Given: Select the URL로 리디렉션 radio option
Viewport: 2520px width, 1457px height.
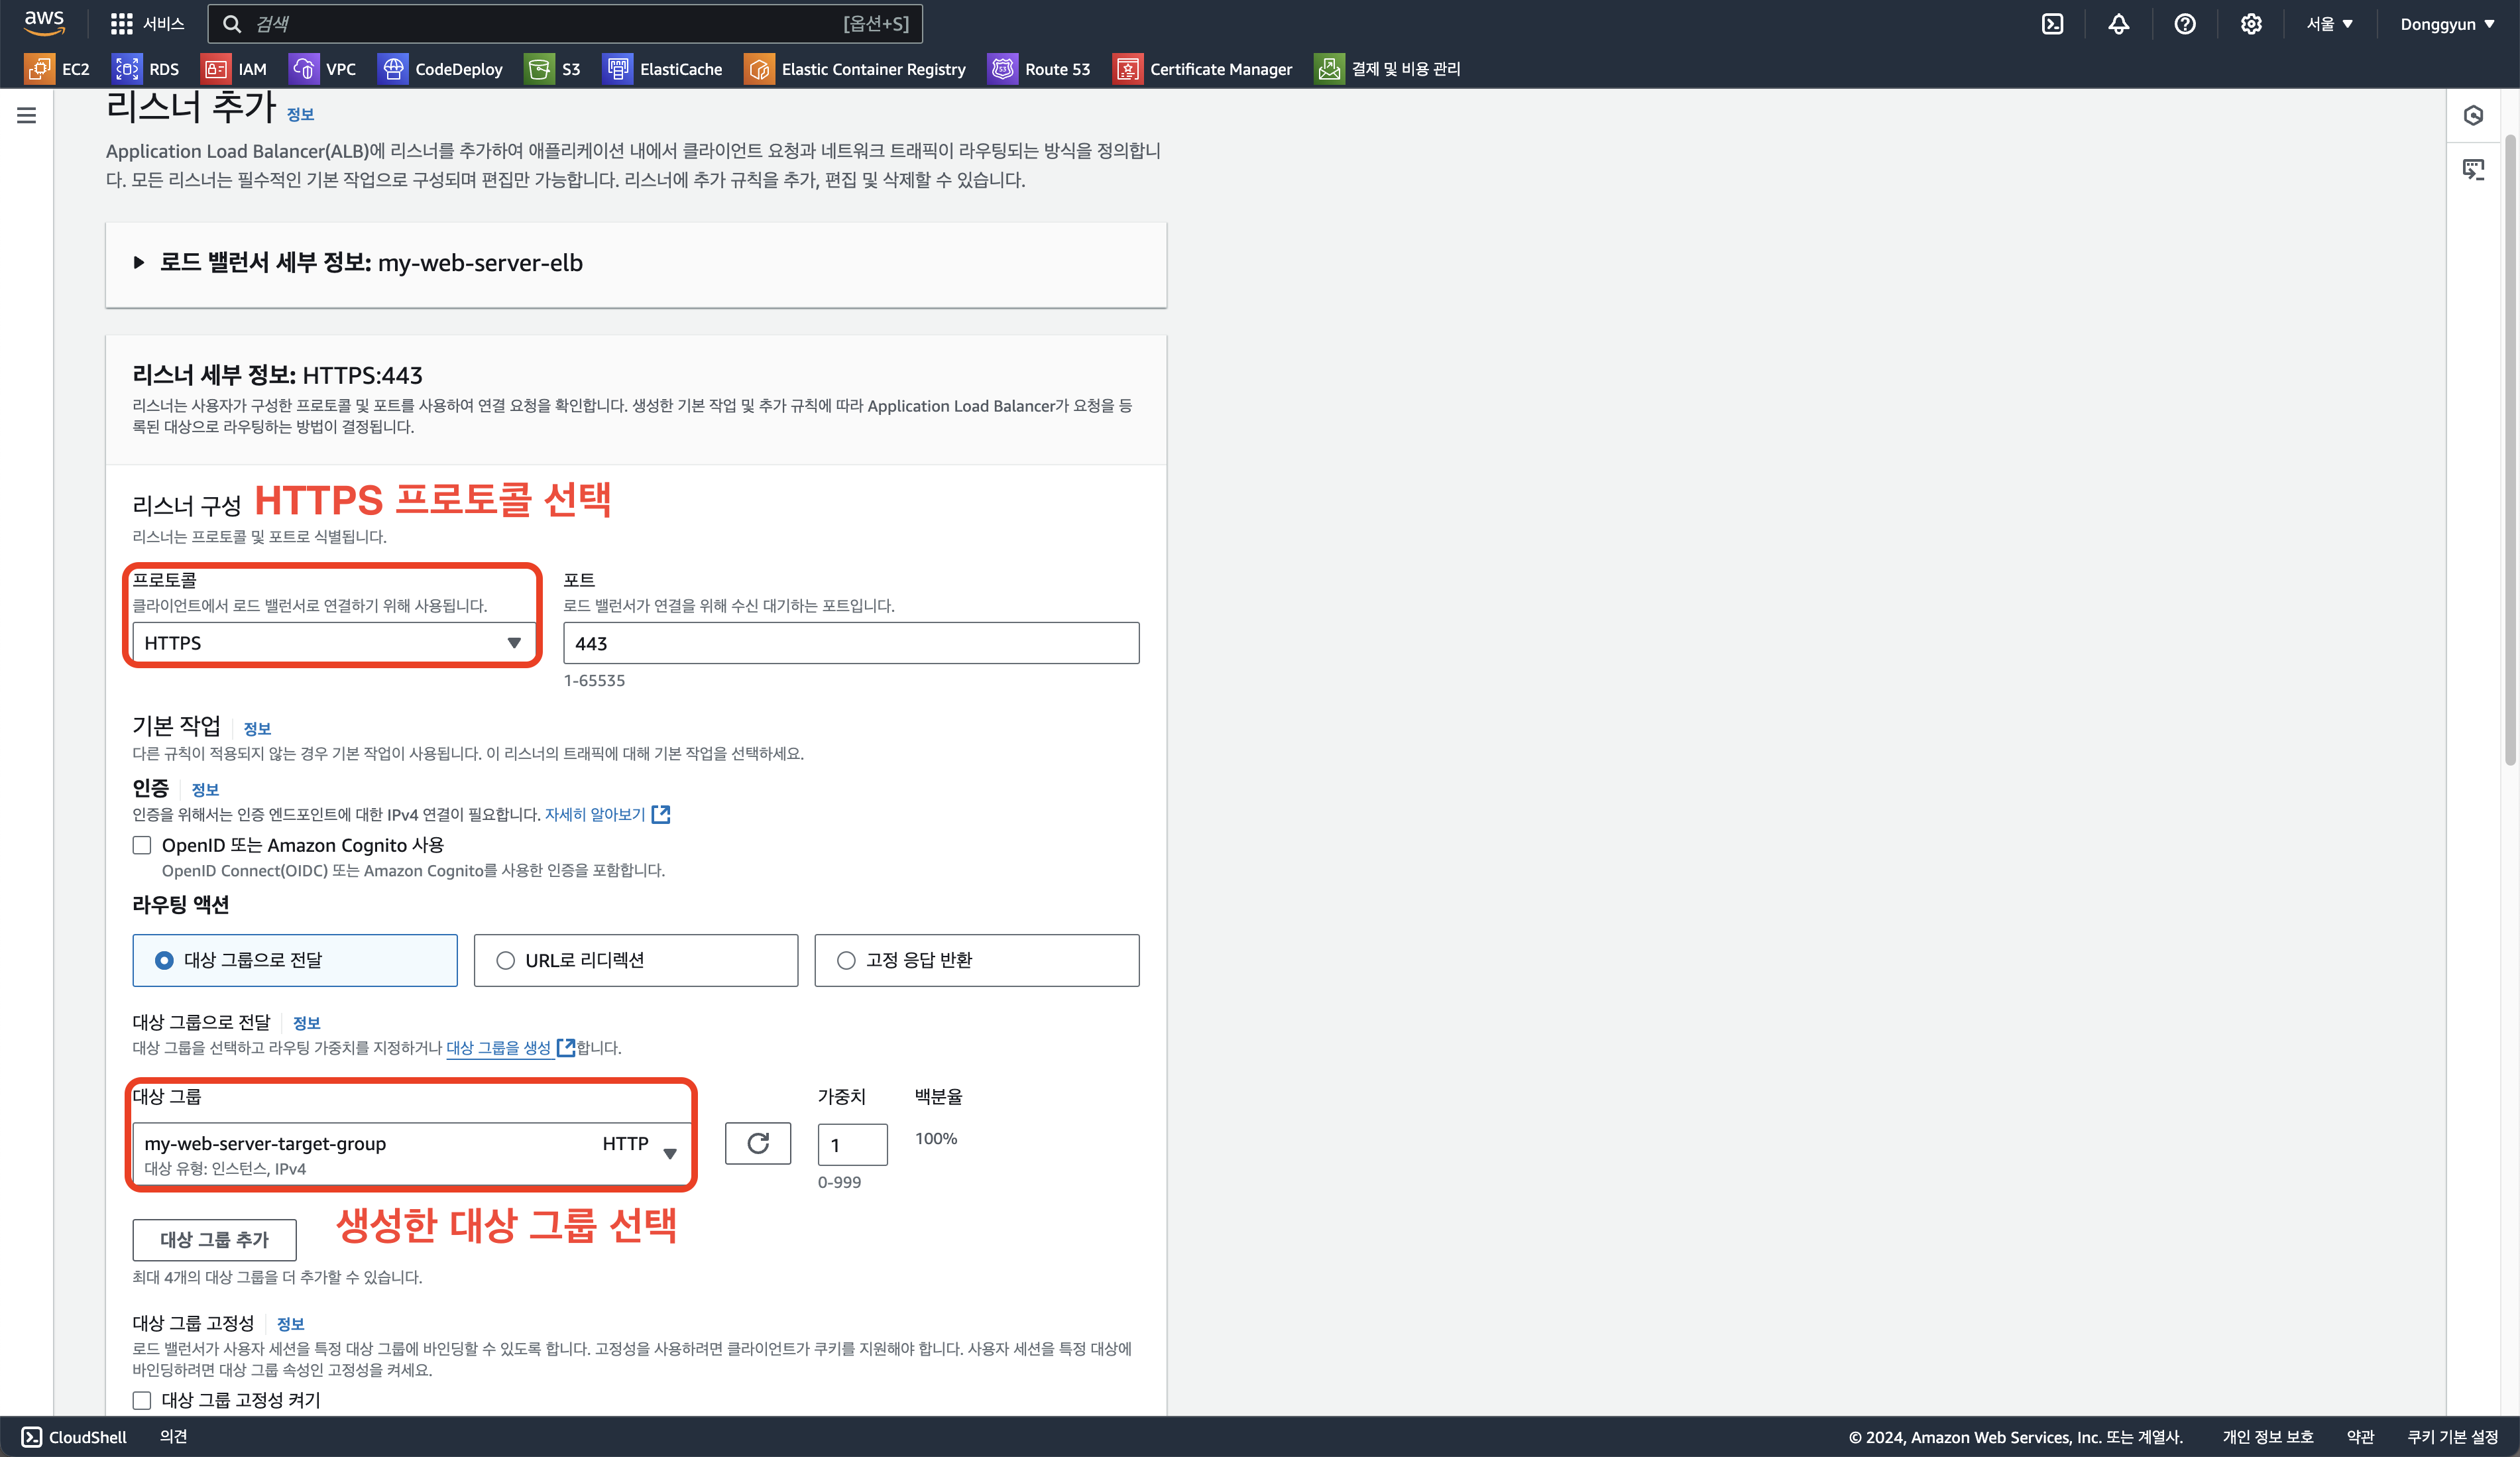Looking at the screenshot, I should point(505,960).
